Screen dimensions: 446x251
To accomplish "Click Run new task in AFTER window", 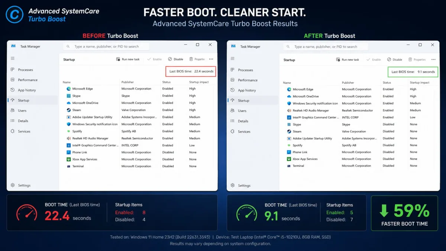I will click(x=348, y=59).
